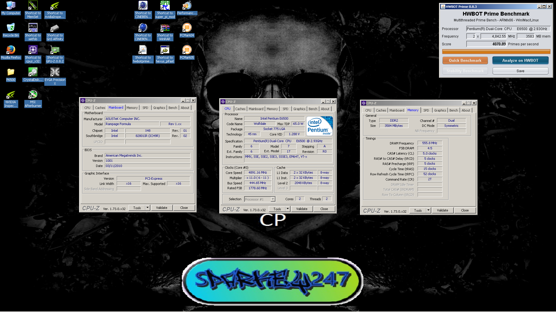556x312 pixels.
Task: Open Tools dropdown arrow in Mainboard CPU-Z
Action: coord(147,208)
